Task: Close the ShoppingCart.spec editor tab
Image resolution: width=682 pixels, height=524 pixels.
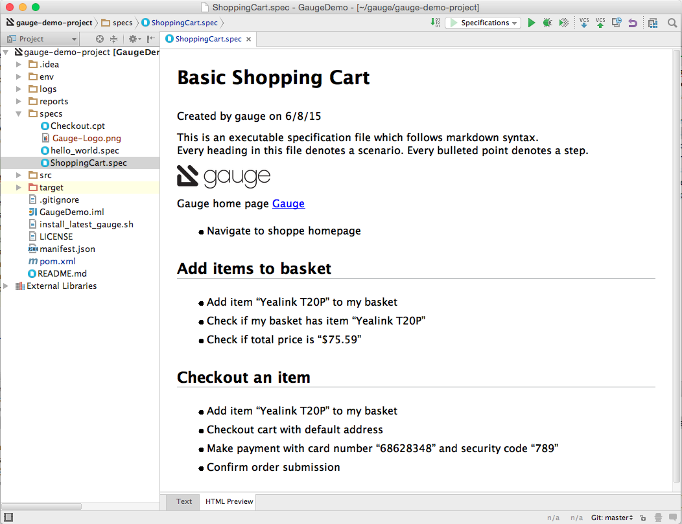Action: [248, 40]
